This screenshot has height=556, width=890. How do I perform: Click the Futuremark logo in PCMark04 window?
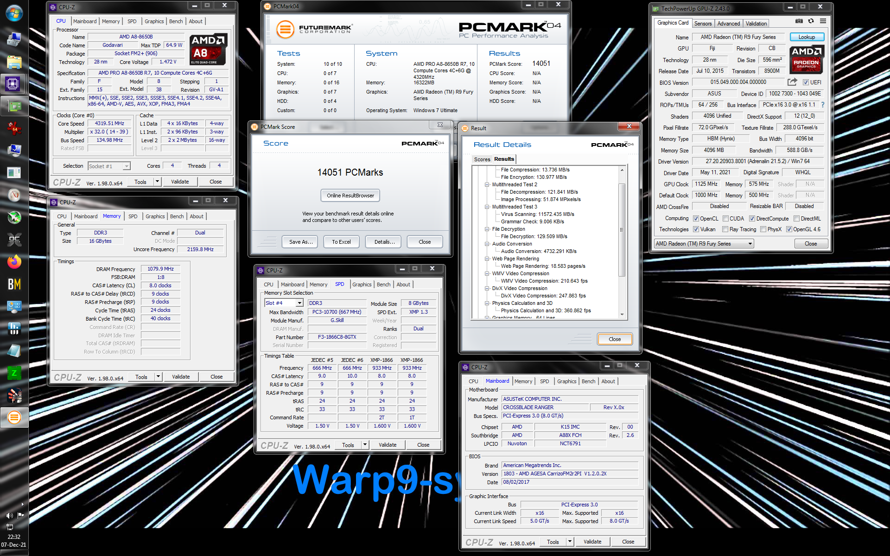(313, 29)
